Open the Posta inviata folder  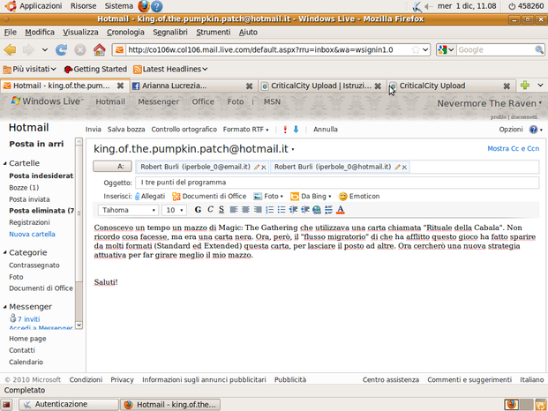coord(29,199)
